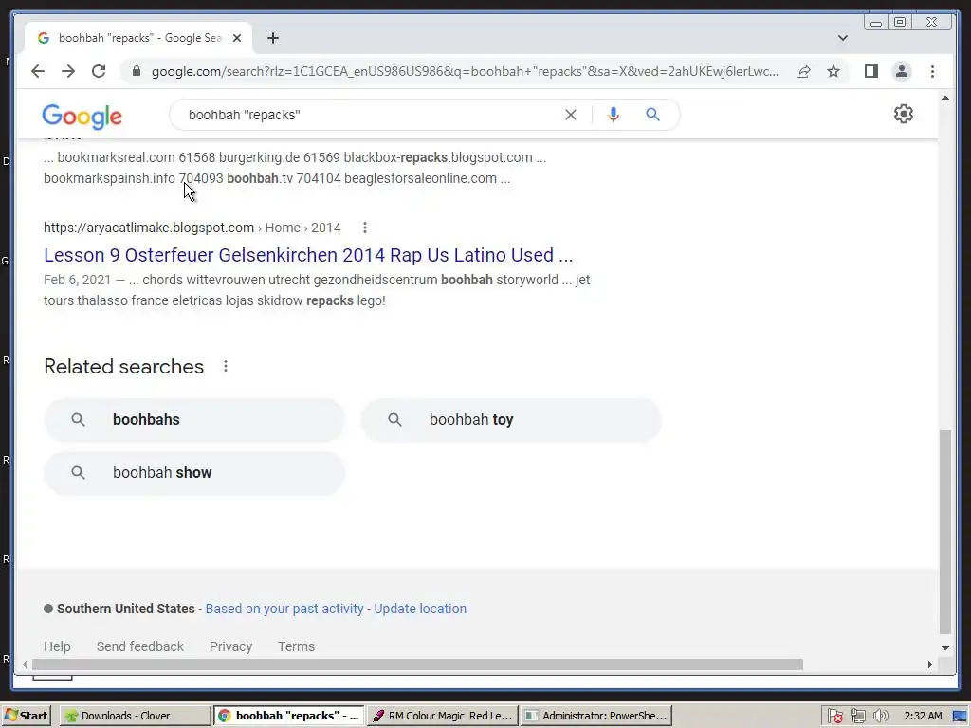The image size is (971, 728).
Task: Close the boohbah "repacks" tab
Action: click(x=236, y=38)
